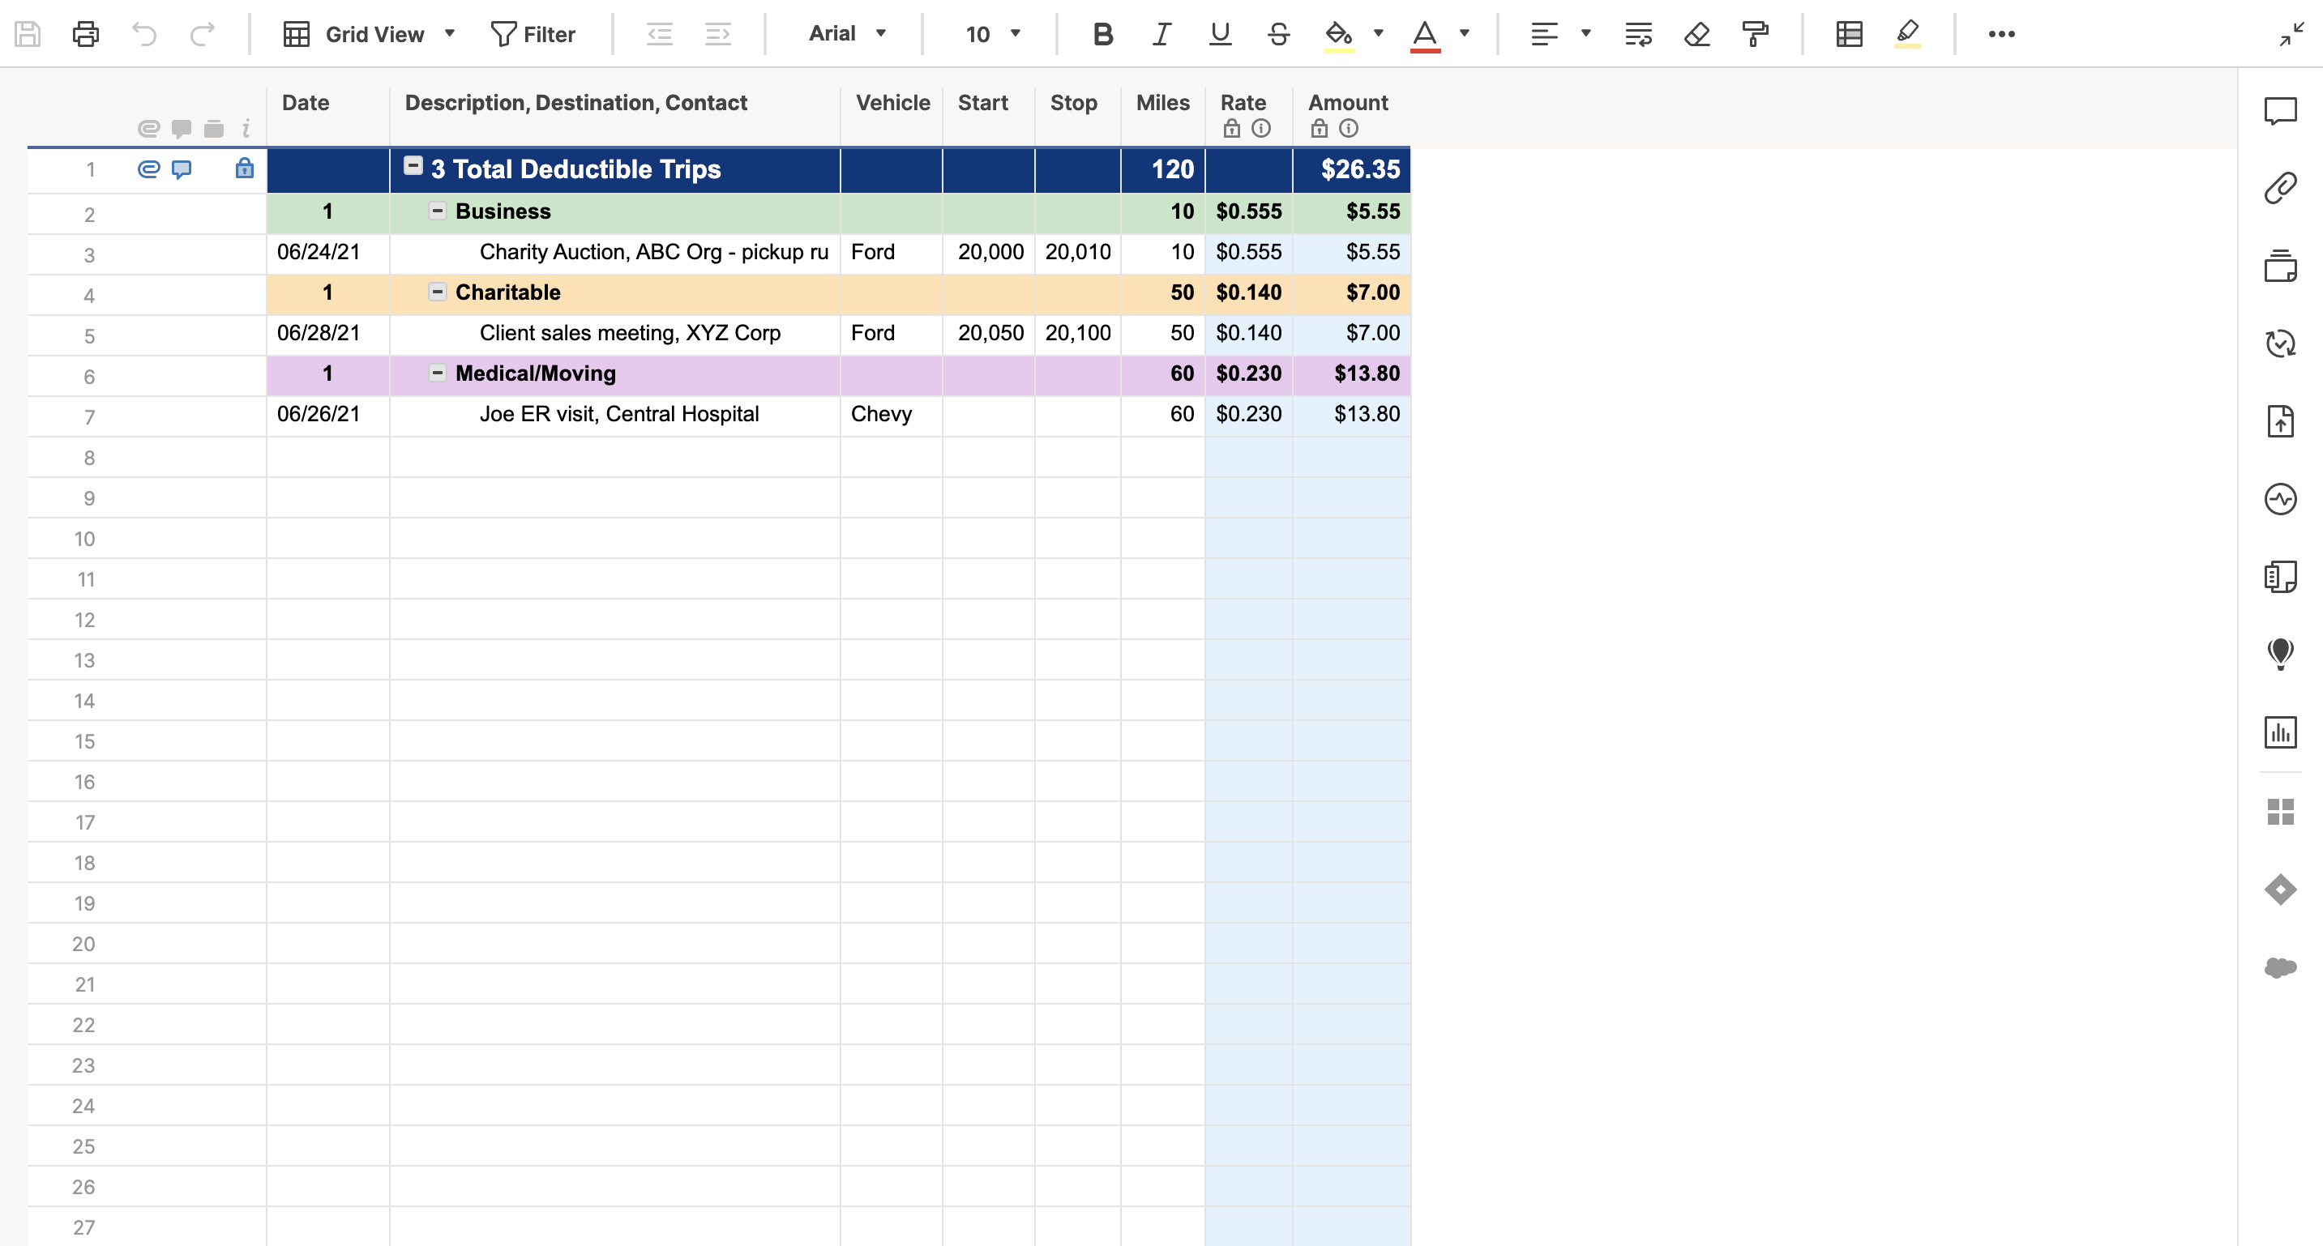Toggle Italic formatting
2323x1246 pixels.
tap(1161, 34)
